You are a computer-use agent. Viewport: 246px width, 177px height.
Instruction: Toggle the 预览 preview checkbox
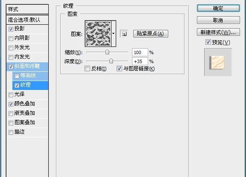[x=208, y=42]
